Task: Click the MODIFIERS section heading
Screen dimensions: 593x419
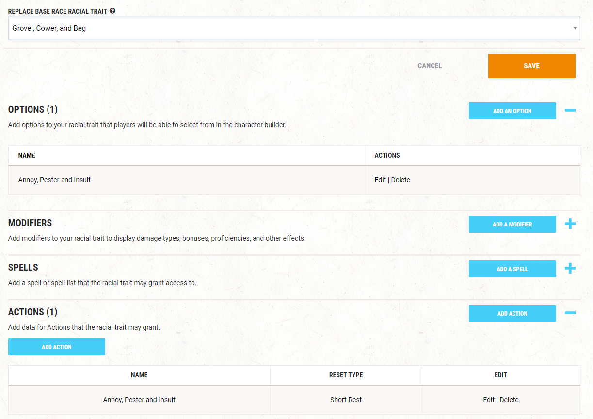Action: pyautogui.click(x=30, y=223)
